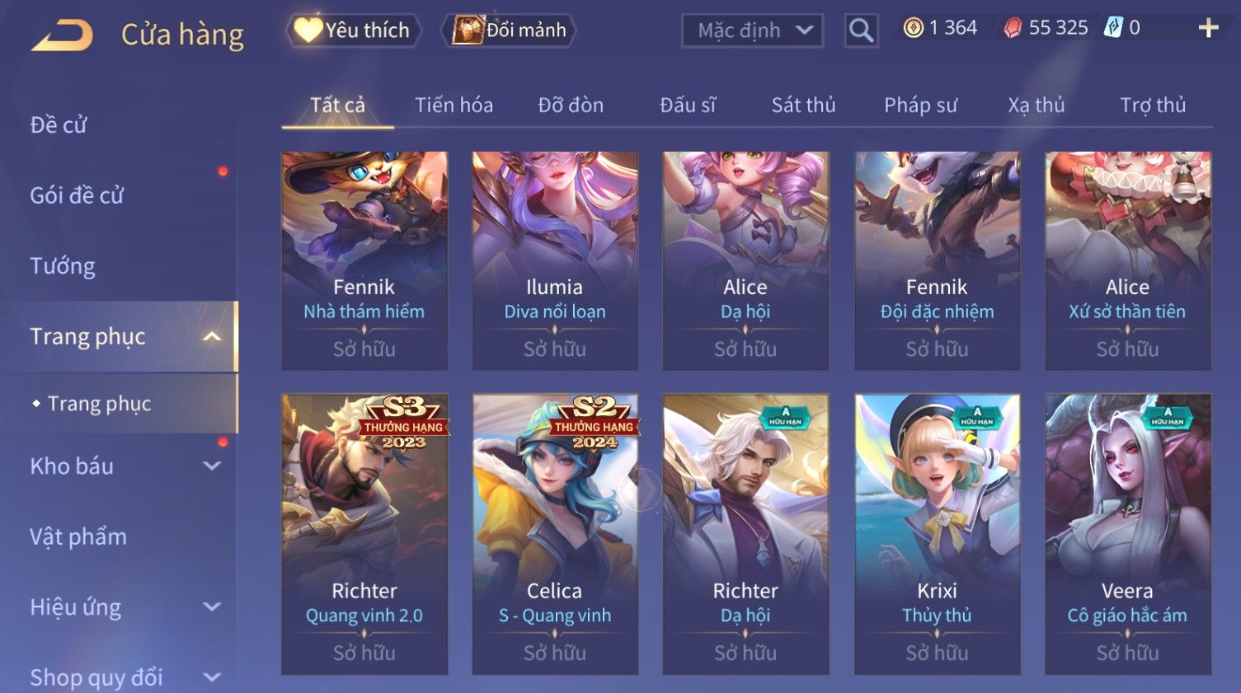Image resolution: width=1241 pixels, height=693 pixels.
Task: Switch to the Tiến hóa tab
Action: point(454,105)
